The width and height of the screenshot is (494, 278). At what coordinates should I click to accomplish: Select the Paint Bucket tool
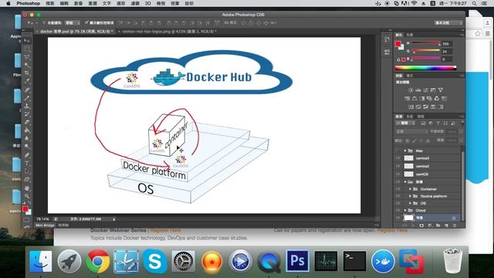click(x=27, y=131)
